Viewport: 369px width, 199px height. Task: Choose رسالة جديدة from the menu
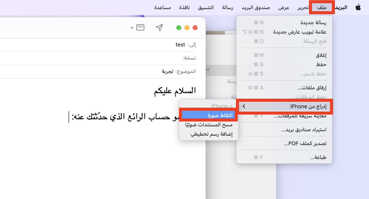284,23
